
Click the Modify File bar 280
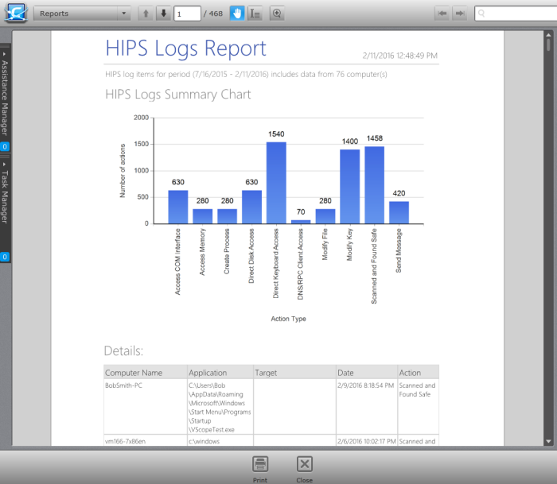point(325,216)
